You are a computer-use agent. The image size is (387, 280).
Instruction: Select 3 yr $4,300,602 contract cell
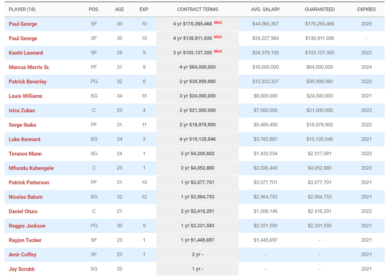(197, 154)
